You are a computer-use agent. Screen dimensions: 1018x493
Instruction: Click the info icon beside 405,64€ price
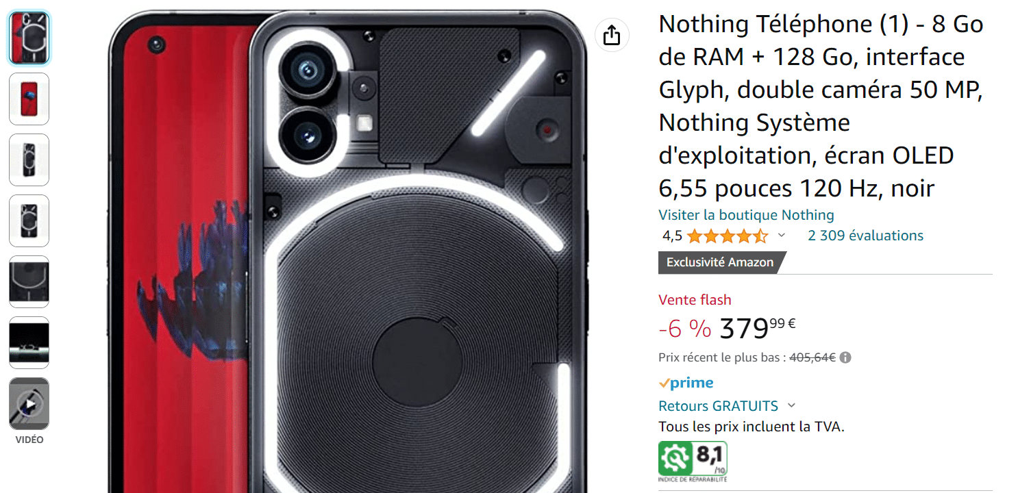point(845,357)
